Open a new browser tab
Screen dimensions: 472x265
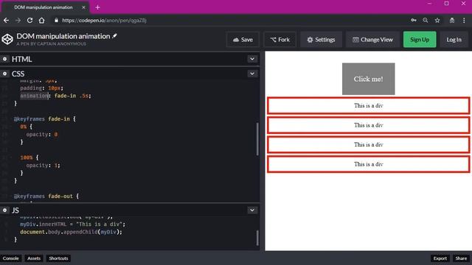click(97, 7)
